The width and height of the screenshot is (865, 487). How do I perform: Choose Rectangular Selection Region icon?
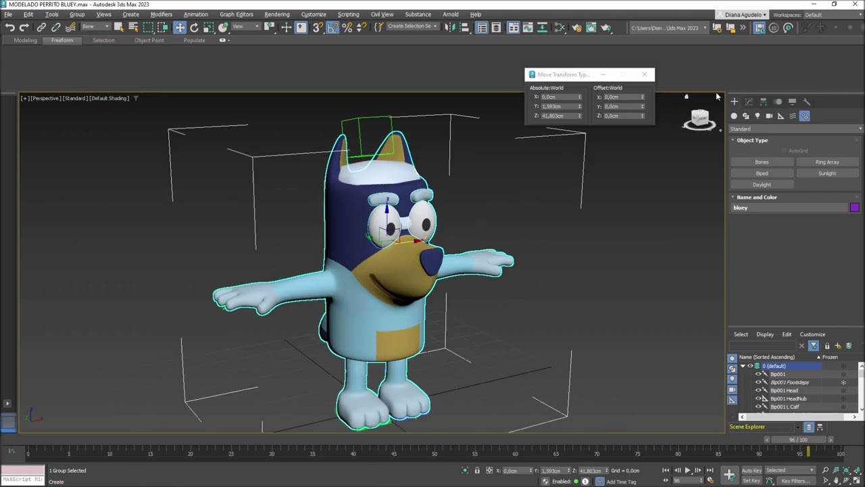click(148, 27)
